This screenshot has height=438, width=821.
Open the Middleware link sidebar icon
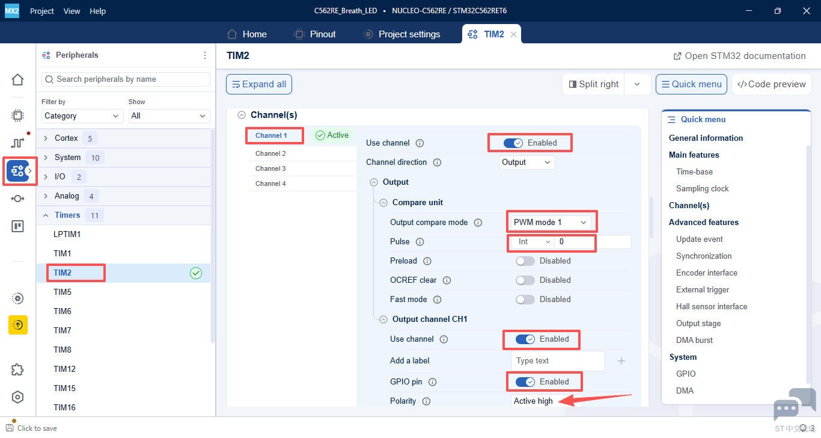[17, 199]
